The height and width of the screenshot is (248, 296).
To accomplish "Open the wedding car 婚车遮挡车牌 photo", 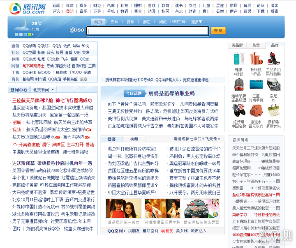I will tap(201, 209).
